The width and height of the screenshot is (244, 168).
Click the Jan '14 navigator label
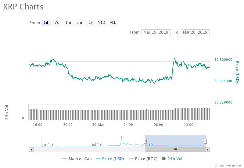click(48, 145)
